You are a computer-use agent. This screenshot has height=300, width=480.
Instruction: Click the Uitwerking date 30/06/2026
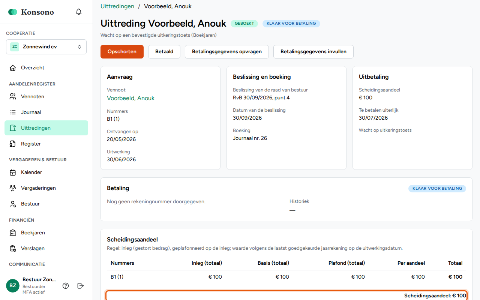(121, 160)
